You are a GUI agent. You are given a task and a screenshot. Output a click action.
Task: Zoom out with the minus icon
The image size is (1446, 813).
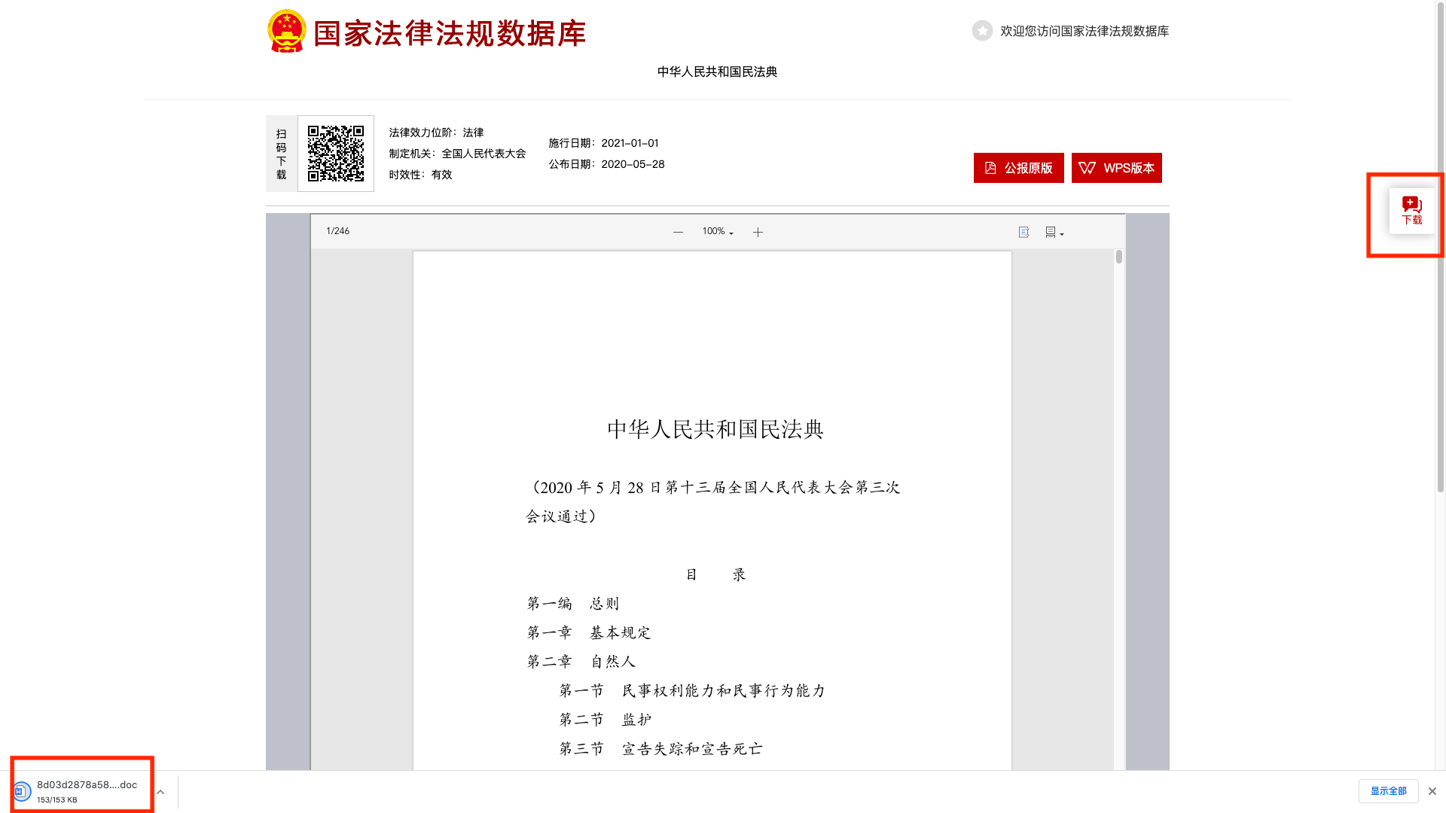coord(678,232)
